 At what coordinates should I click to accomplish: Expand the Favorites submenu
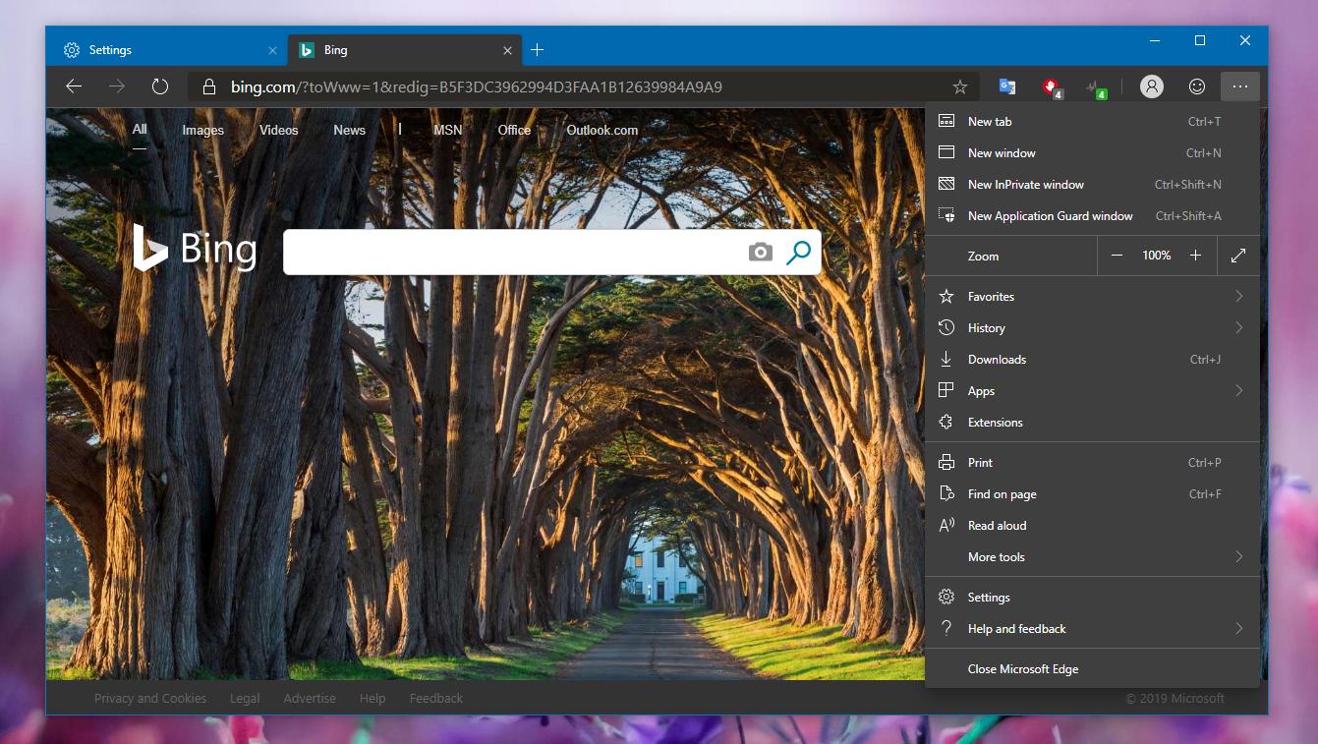coord(989,296)
